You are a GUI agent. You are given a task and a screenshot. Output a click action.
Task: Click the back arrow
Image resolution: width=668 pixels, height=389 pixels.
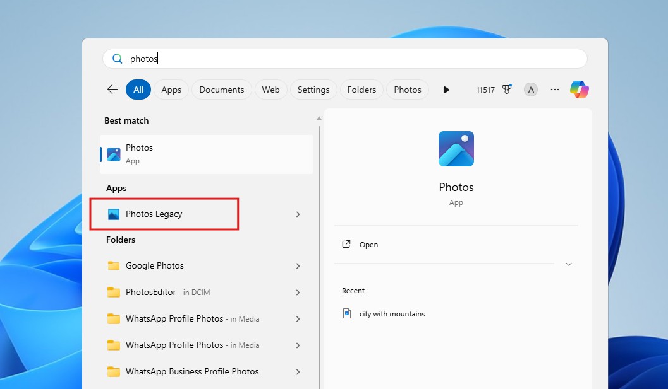[x=112, y=90]
